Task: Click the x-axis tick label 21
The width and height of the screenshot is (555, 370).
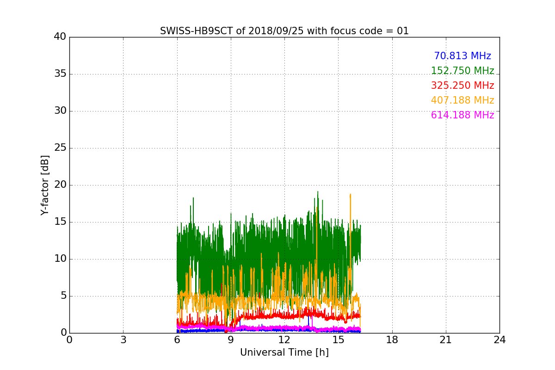Action: [446, 340]
